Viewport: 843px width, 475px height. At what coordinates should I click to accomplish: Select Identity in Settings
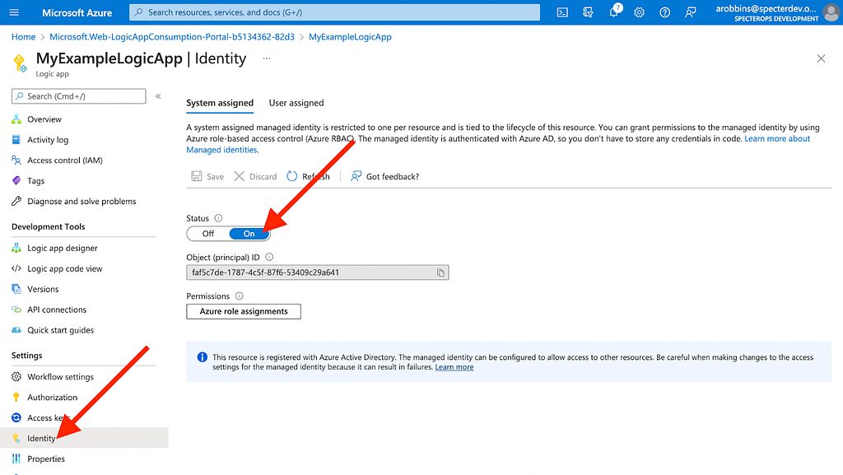[84, 439]
